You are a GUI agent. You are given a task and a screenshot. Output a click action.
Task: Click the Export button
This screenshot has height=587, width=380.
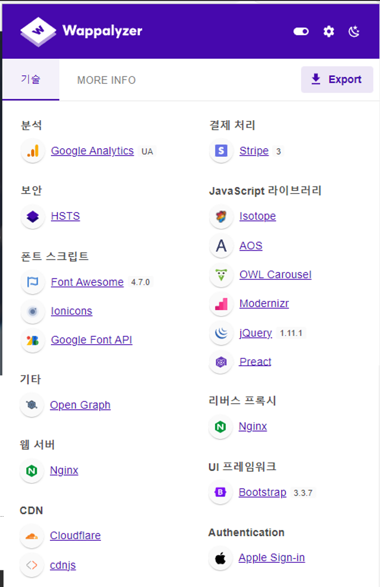point(337,79)
